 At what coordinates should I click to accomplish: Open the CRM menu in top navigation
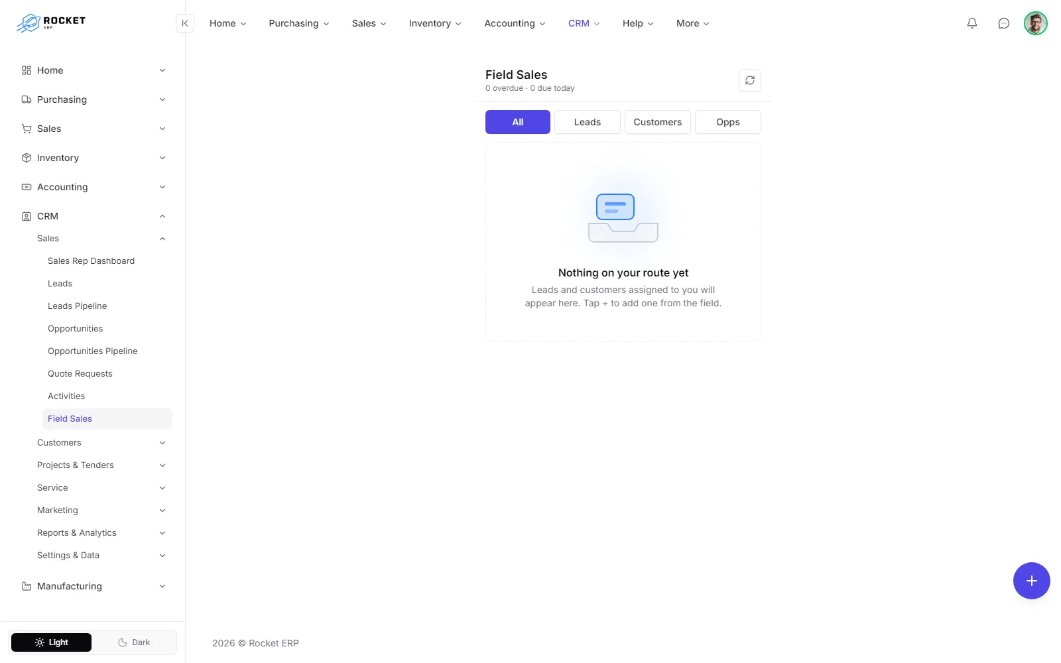pyautogui.click(x=584, y=23)
